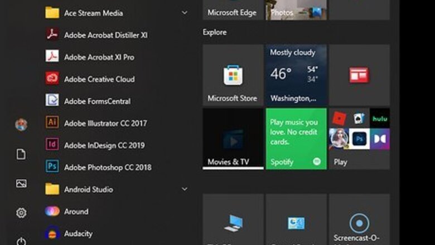The height and width of the screenshot is (245, 435).
Task: Open the Audacity app icon
Action: coord(52,233)
